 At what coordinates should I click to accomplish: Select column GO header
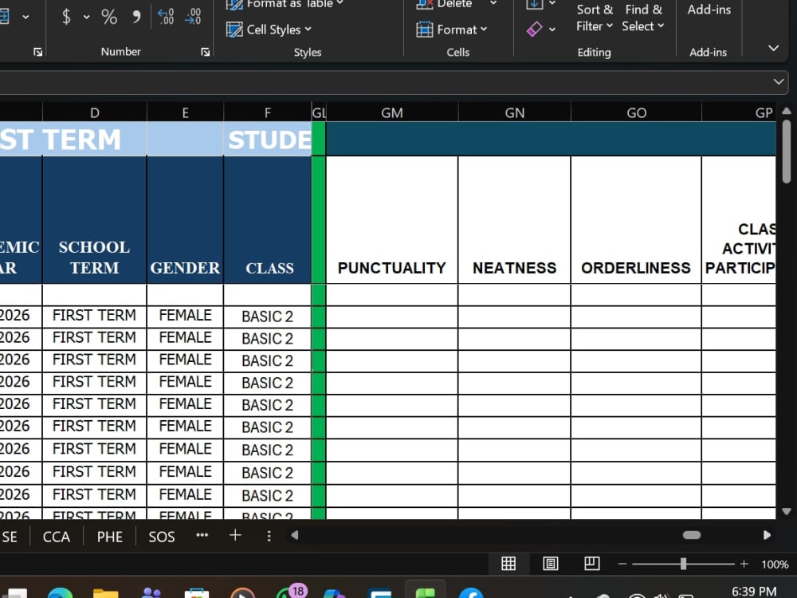tap(636, 112)
